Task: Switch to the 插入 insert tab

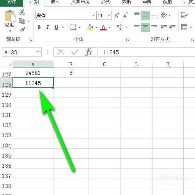Action: coord(55,2)
